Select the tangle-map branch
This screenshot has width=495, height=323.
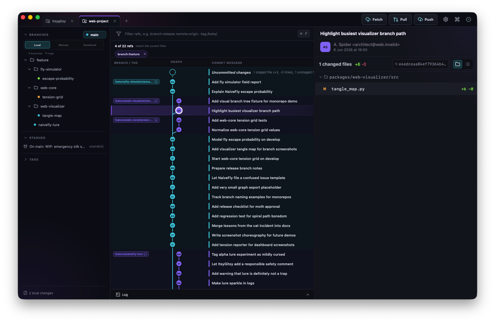52,116
